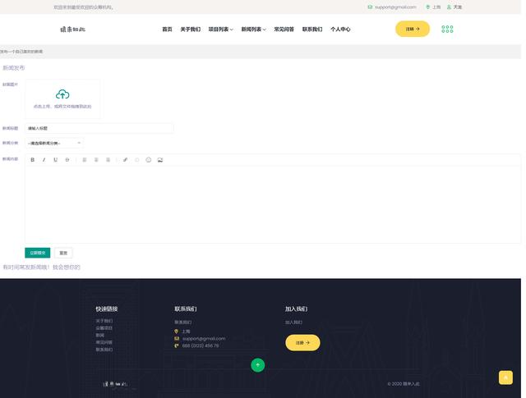Insert an image via the editor picture icon
Image resolution: width=526 pixels, height=398 pixels.
click(160, 160)
